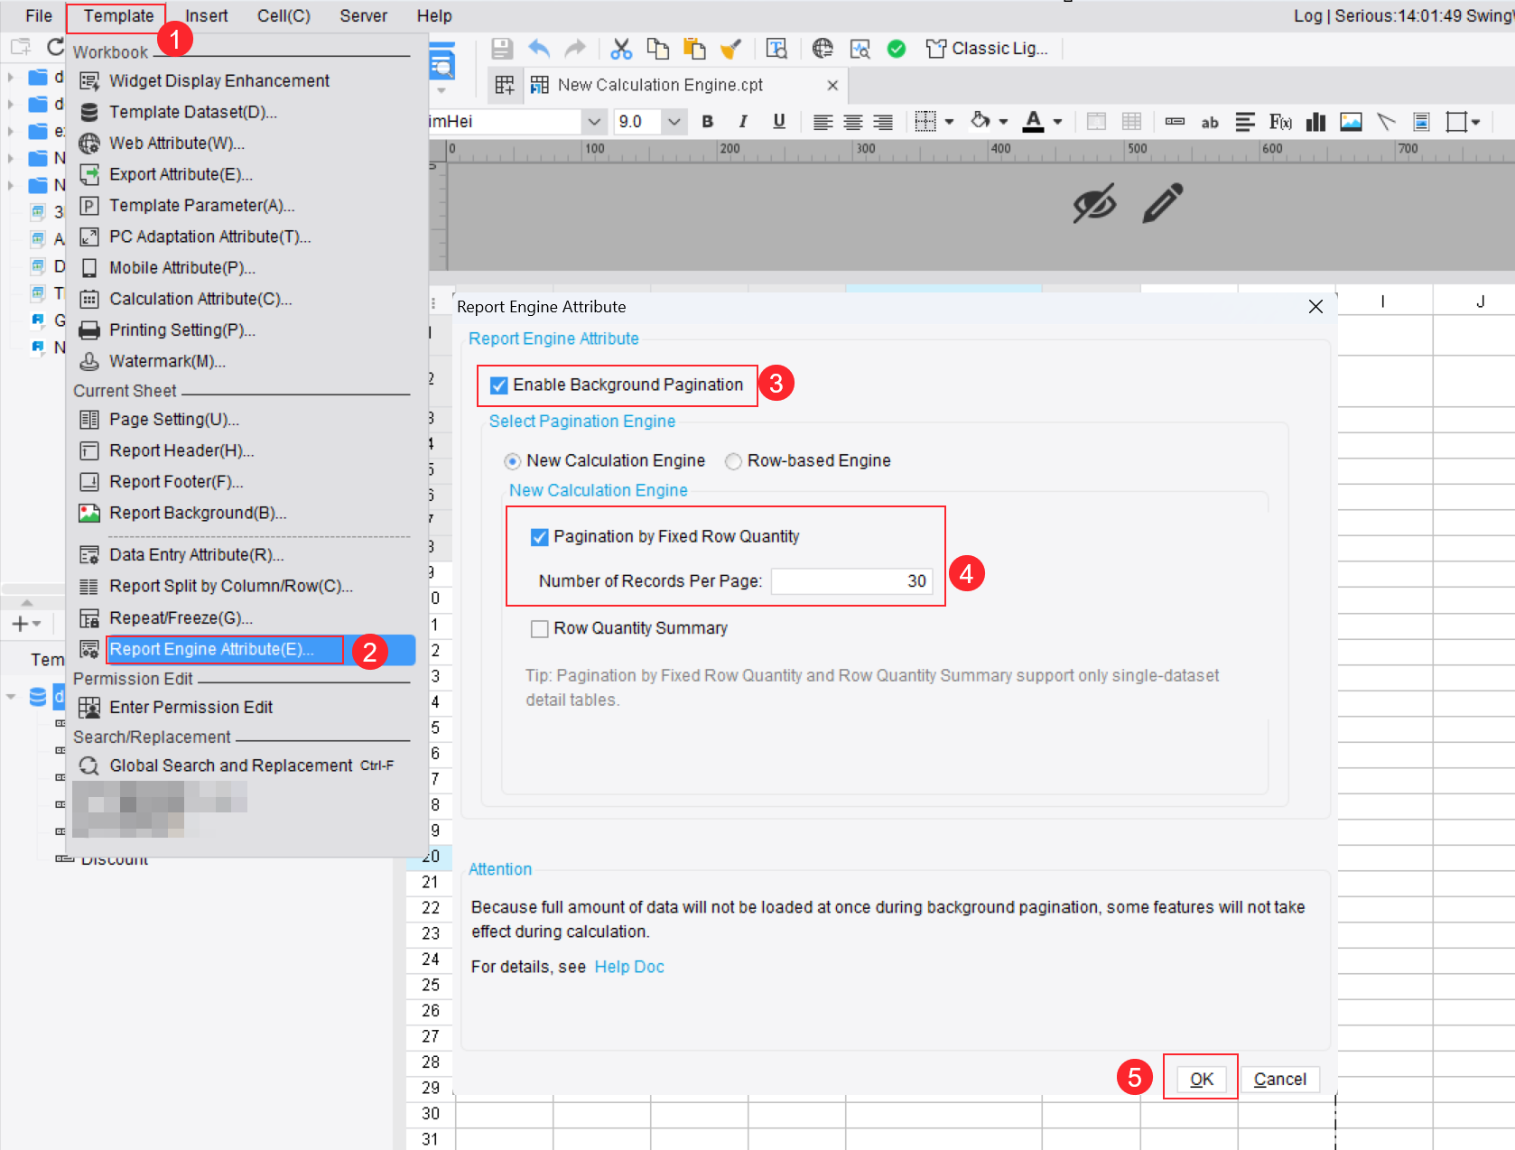This screenshot has height=1150, width=1515.
Task: Expand the cell border style dropdown arrow
Action: 949,122
